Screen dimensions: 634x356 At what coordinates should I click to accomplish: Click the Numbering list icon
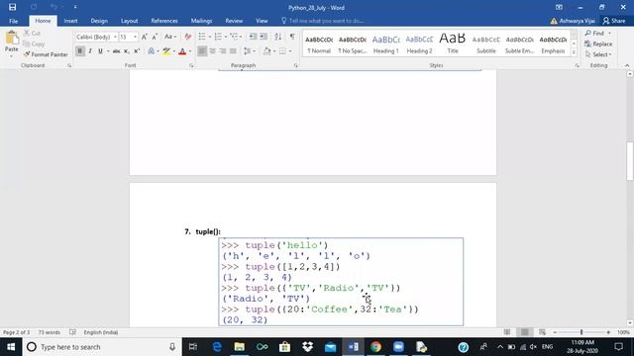[218, 37]
